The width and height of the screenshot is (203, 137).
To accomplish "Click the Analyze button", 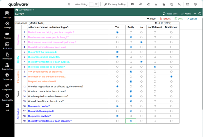I will pyautogui.click(x=186, y=14).
